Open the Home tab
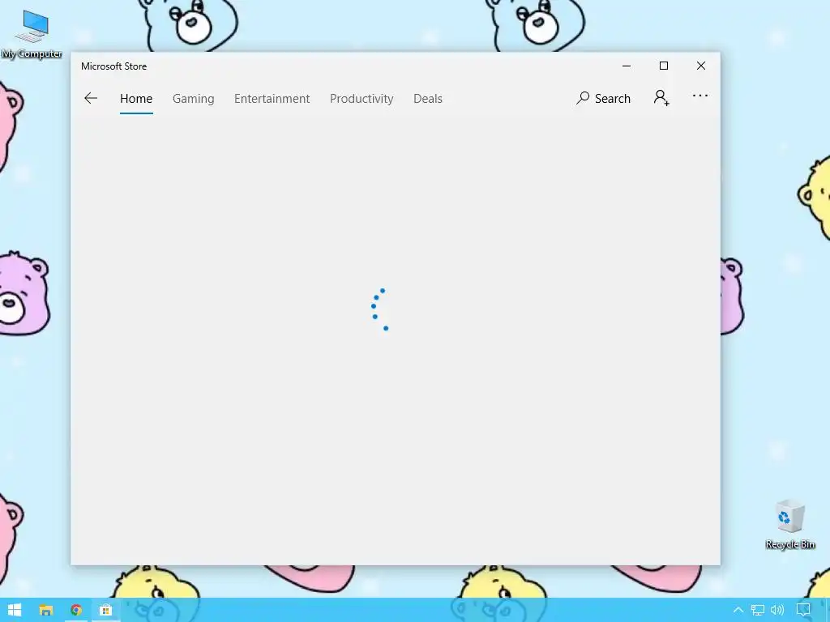830x622 pixels. (136, 99)
